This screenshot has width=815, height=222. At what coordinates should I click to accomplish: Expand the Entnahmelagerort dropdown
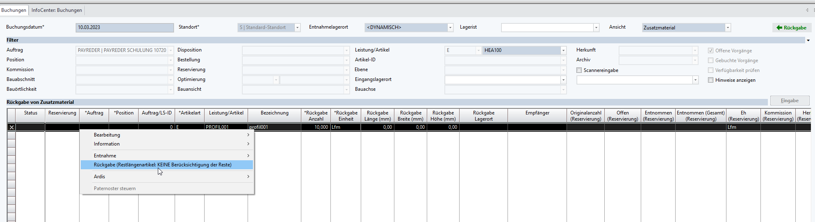[450, 28]
